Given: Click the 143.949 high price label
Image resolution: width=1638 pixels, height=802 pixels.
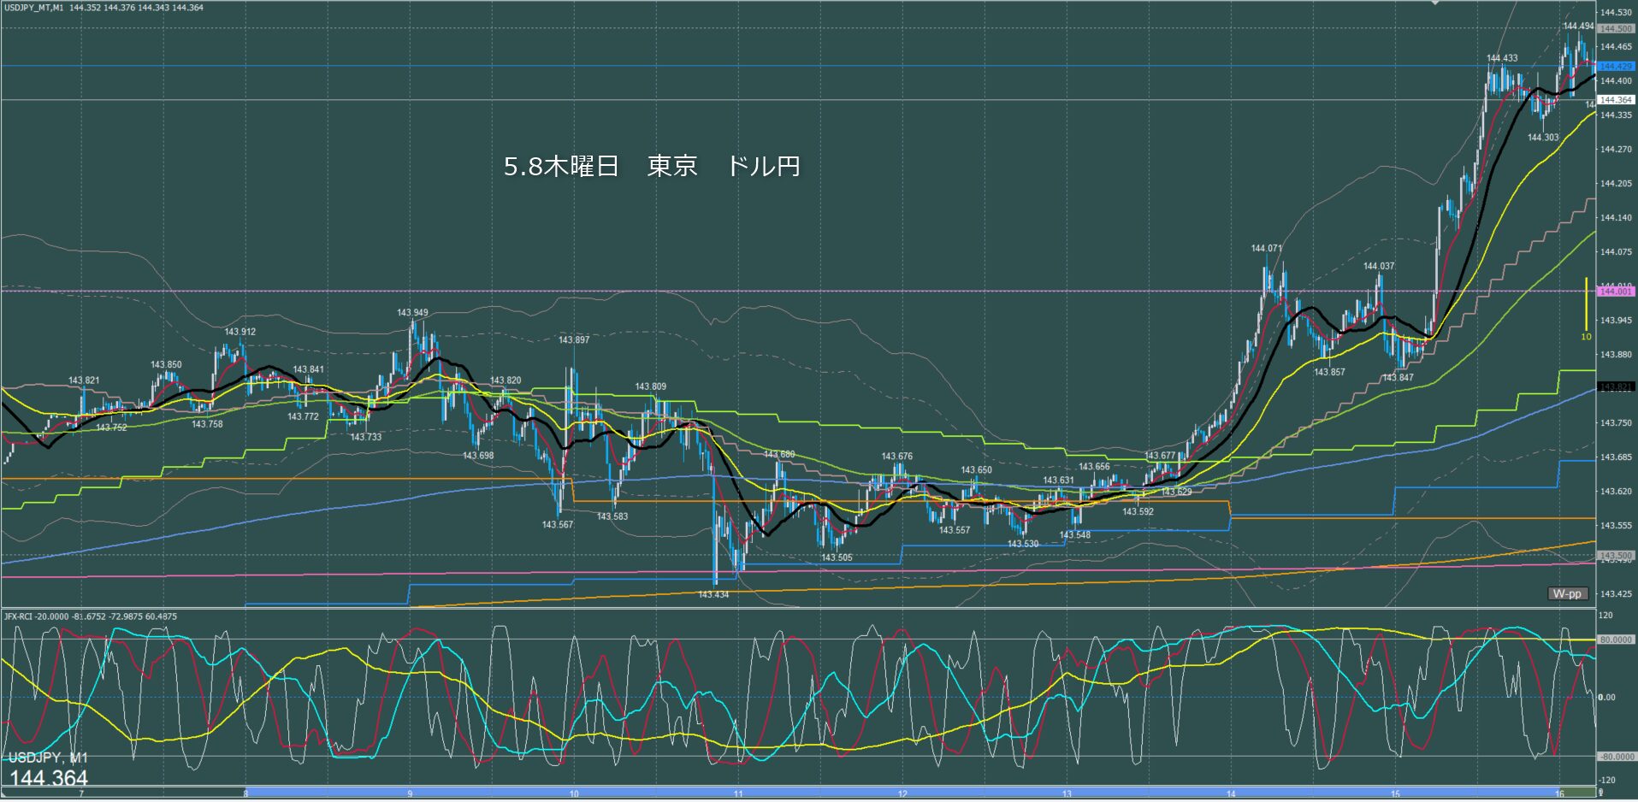Looking at the screenshot, I should click(412, 313).
